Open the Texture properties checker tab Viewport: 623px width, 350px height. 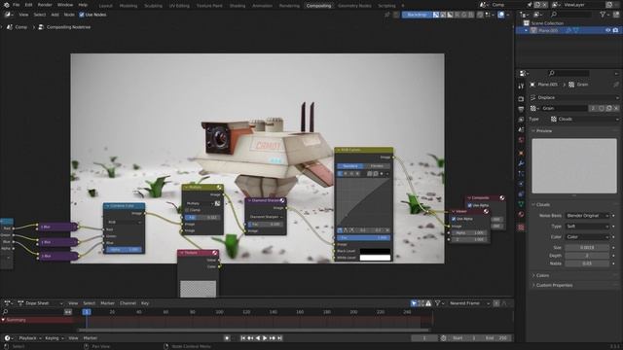pos(521,227)
